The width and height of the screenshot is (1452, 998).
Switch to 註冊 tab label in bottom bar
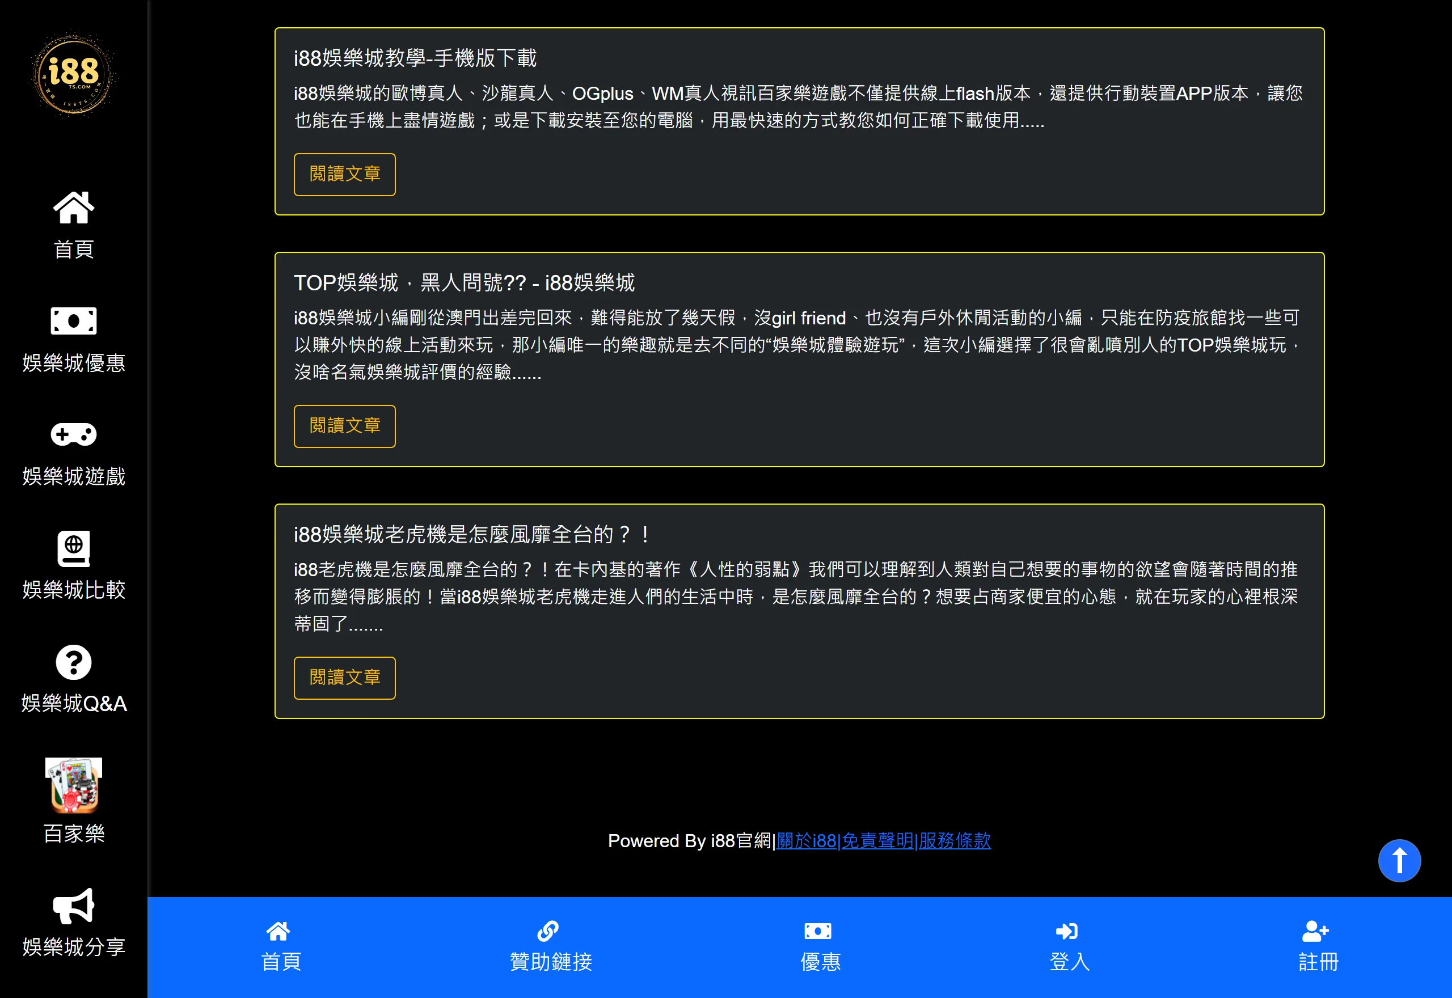pos(1318,962)
